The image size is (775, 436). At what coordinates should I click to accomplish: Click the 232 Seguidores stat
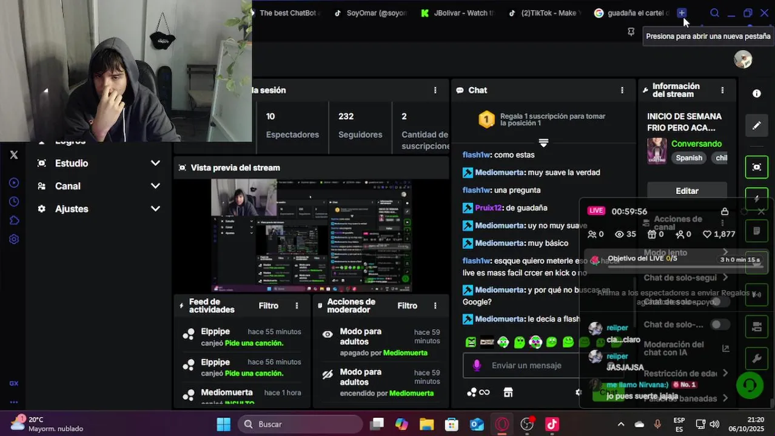360,125
